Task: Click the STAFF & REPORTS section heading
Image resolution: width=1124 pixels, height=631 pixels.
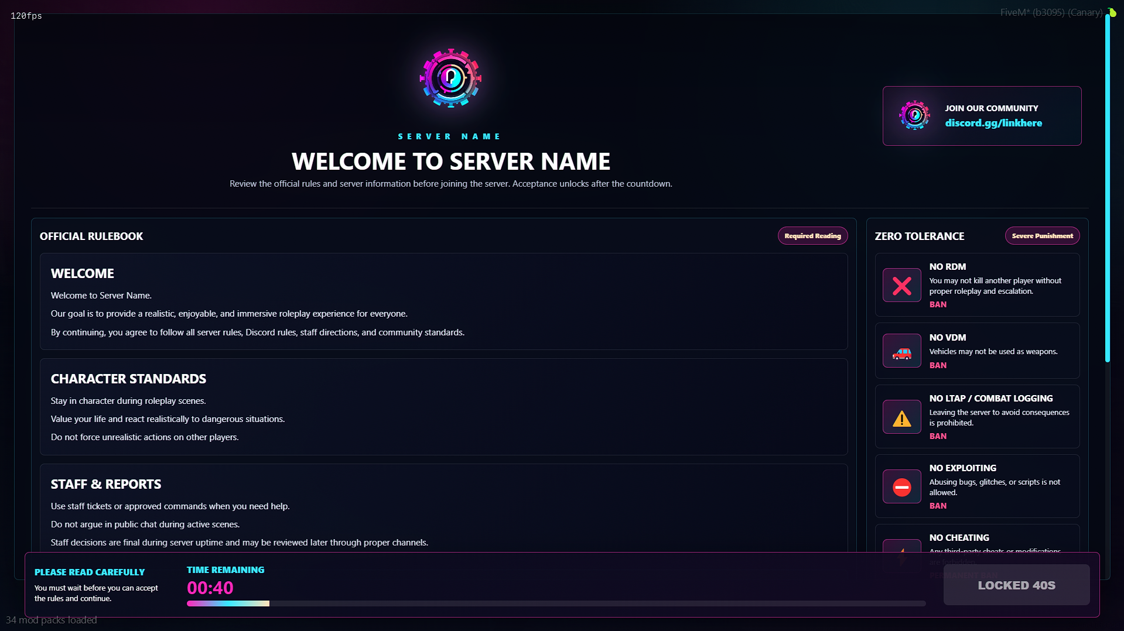Action: (x=105, y=484)
